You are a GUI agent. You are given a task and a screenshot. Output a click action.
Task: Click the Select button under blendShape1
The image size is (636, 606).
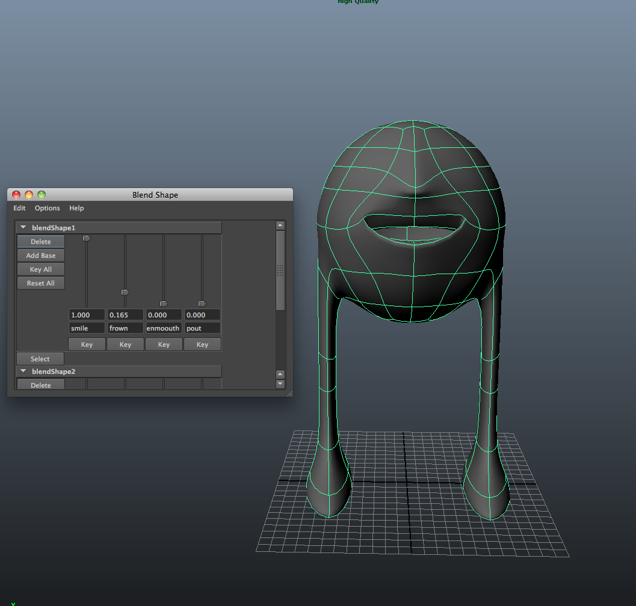point(40,359)
